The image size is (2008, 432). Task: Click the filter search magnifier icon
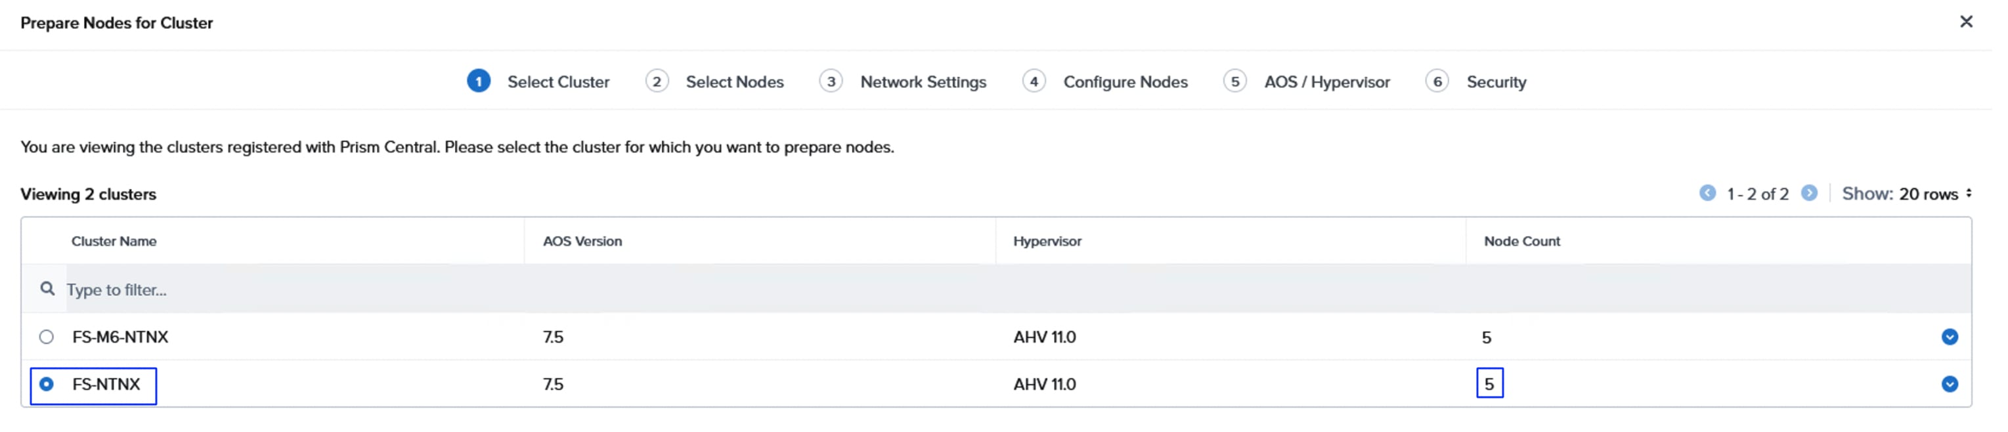point(47,290)
